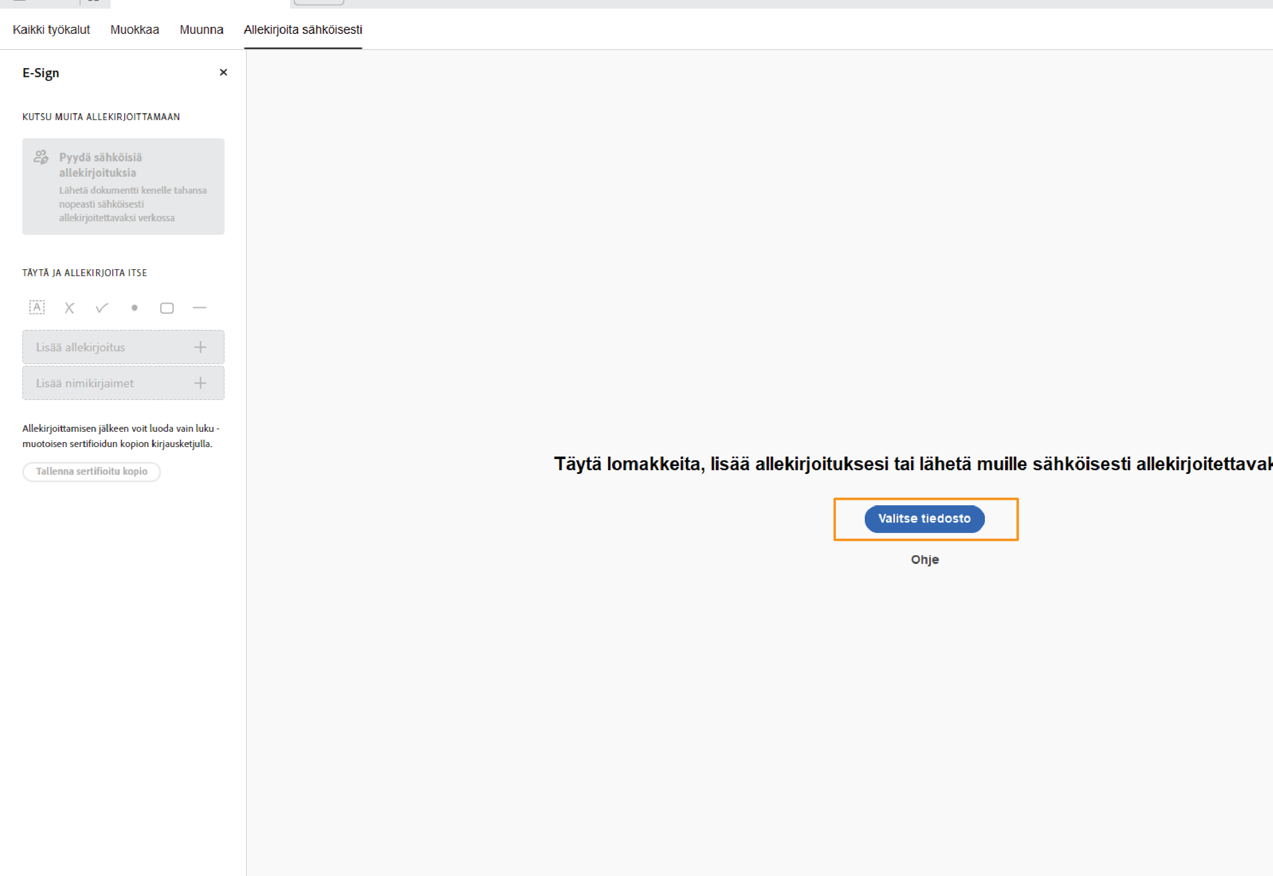
Task: Select the rounded rectangle fill tool
Action: pyautogui.click(x=167, y=308)
